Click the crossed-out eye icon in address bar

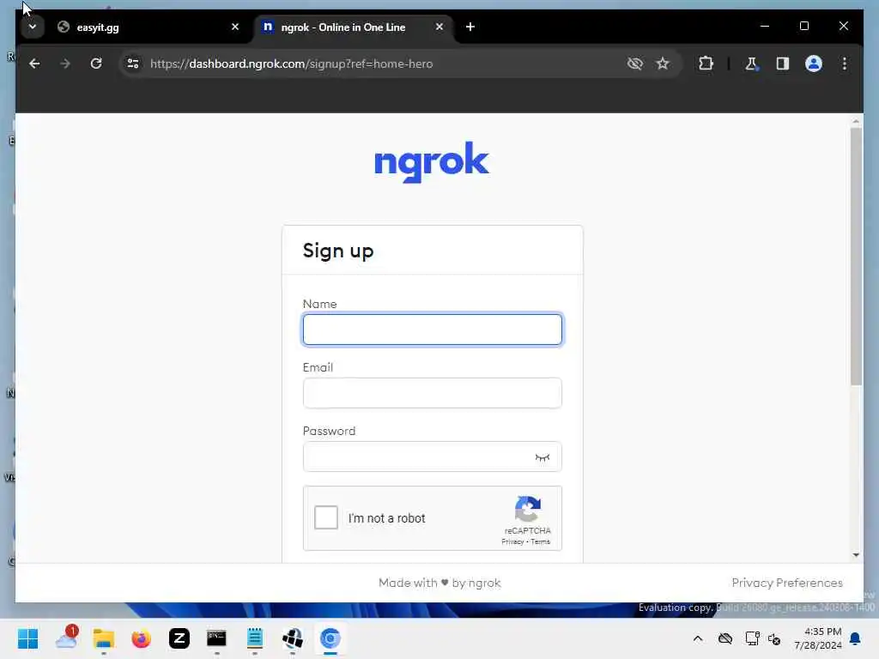coord(634,63)
